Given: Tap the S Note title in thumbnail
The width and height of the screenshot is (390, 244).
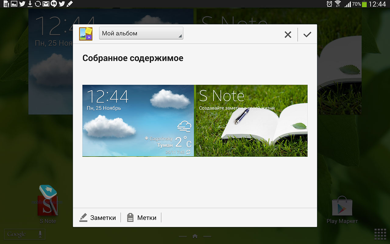Looking at the screenshot, I should tap(222, 96).
